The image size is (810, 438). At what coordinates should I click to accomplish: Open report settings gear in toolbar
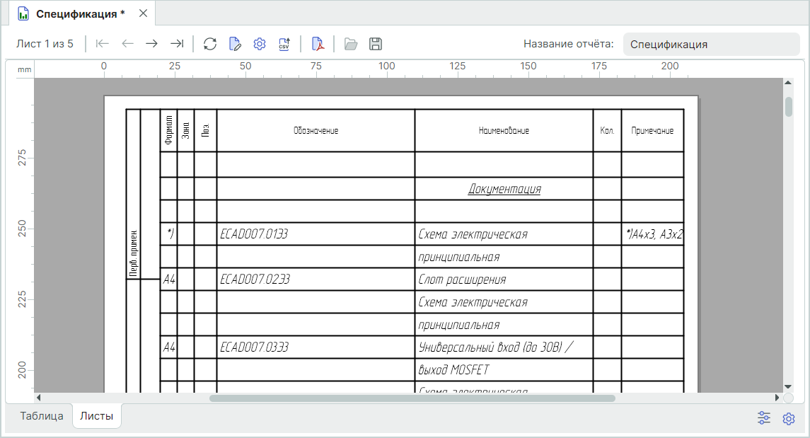click(x=260, y=44)
